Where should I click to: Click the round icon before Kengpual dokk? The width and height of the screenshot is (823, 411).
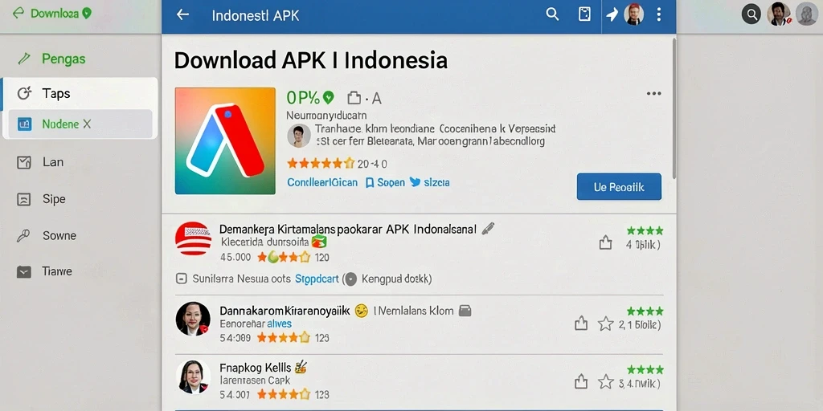[350, 279]
